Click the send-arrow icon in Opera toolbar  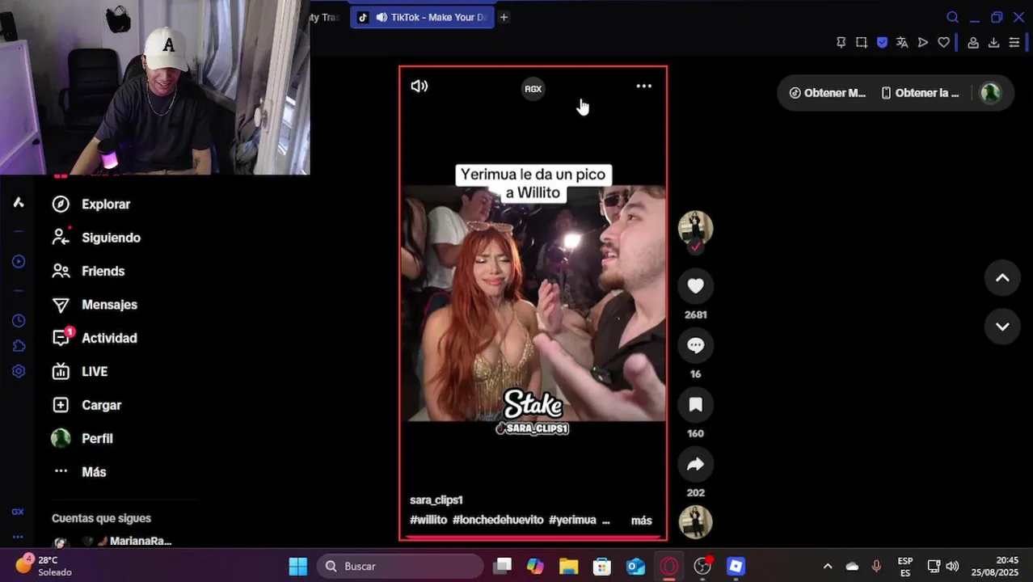coord(923,43)
